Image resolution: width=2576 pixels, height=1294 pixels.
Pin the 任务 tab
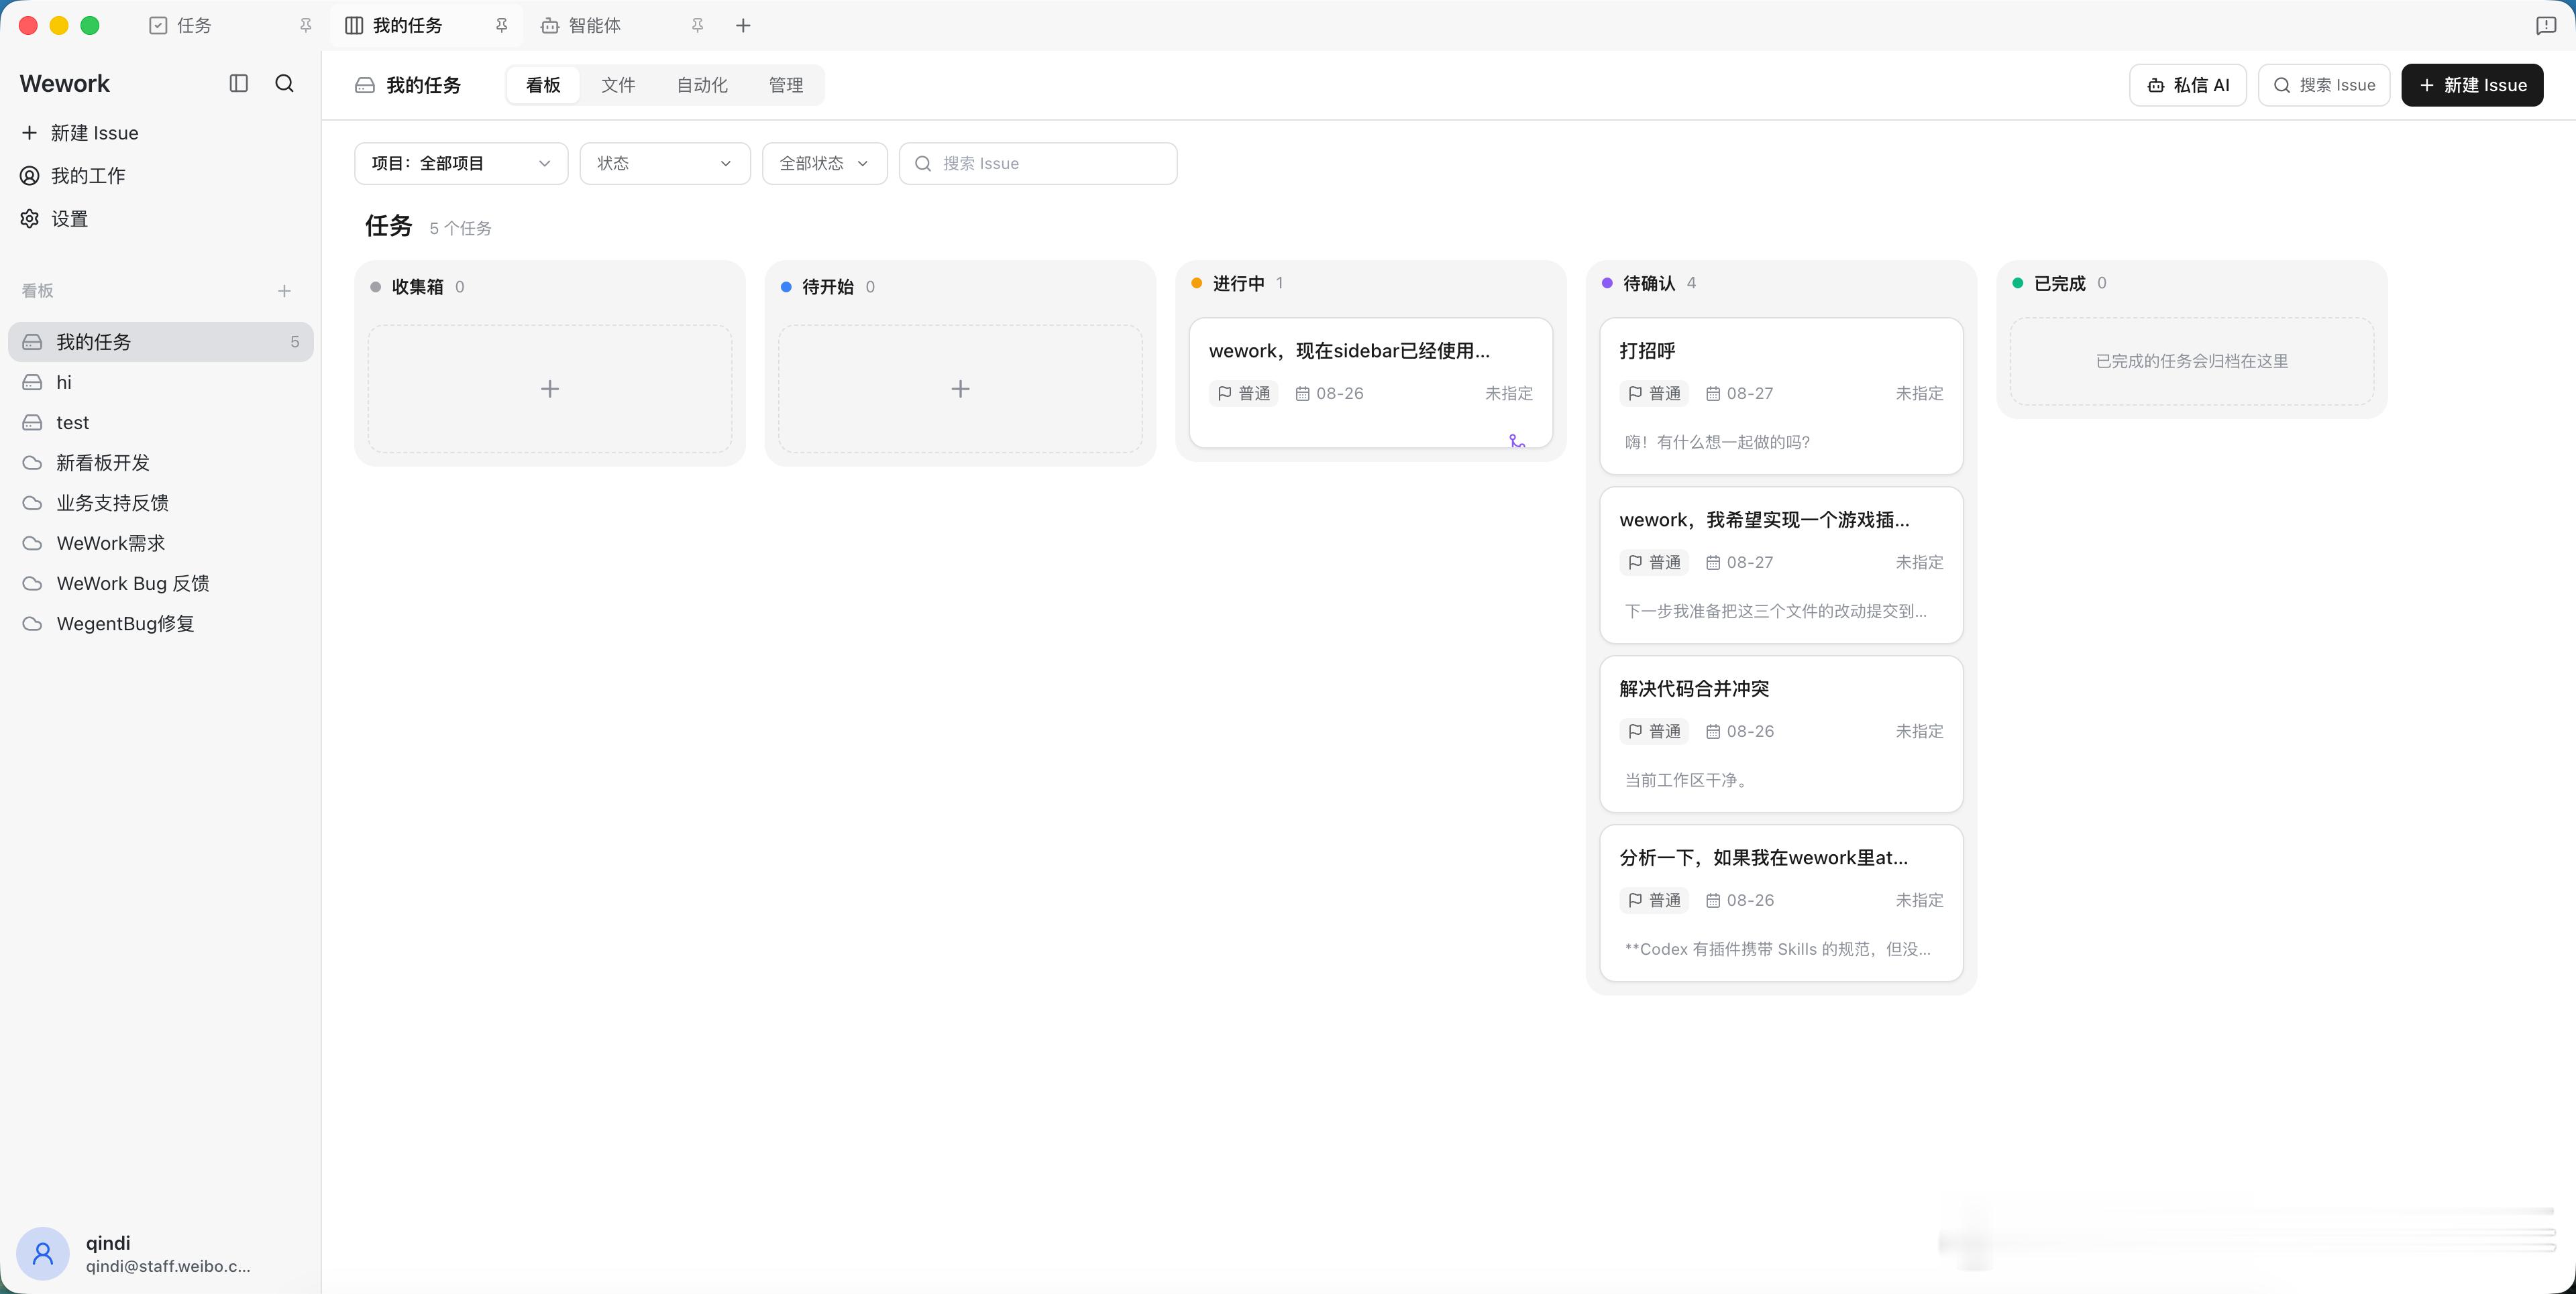305,26
